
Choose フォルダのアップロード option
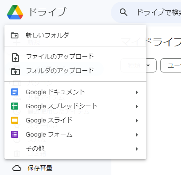(75, 71)
